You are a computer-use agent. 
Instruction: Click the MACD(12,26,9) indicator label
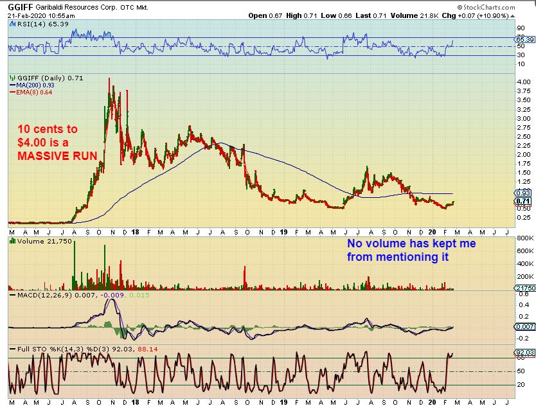[x=45, y=295]
